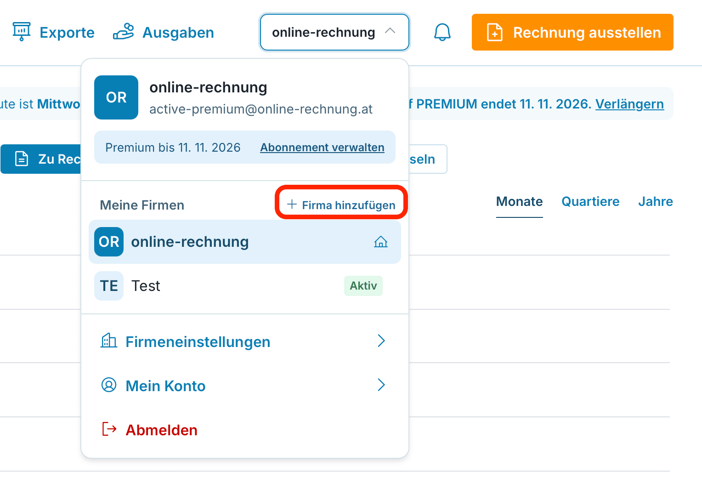Click the plus icon before Firma hinzufügen
Image resolution: width=702 pixels, height=501 pixels.
[x=292, y=204]
